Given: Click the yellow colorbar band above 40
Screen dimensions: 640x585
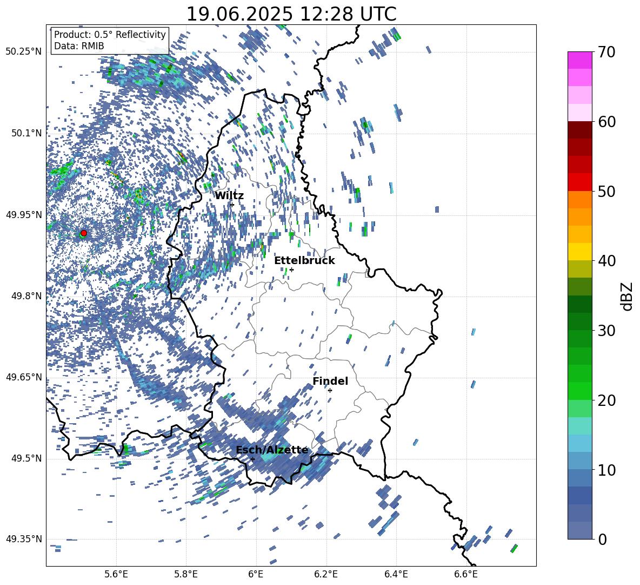Looking at the screenshot, I should [x=579, y=252].
